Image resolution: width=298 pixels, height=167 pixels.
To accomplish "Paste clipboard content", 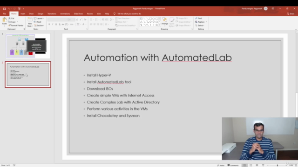I will click(4, 21).
